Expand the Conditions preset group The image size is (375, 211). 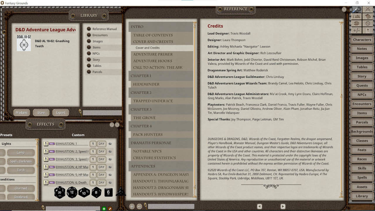coord(9,179)
